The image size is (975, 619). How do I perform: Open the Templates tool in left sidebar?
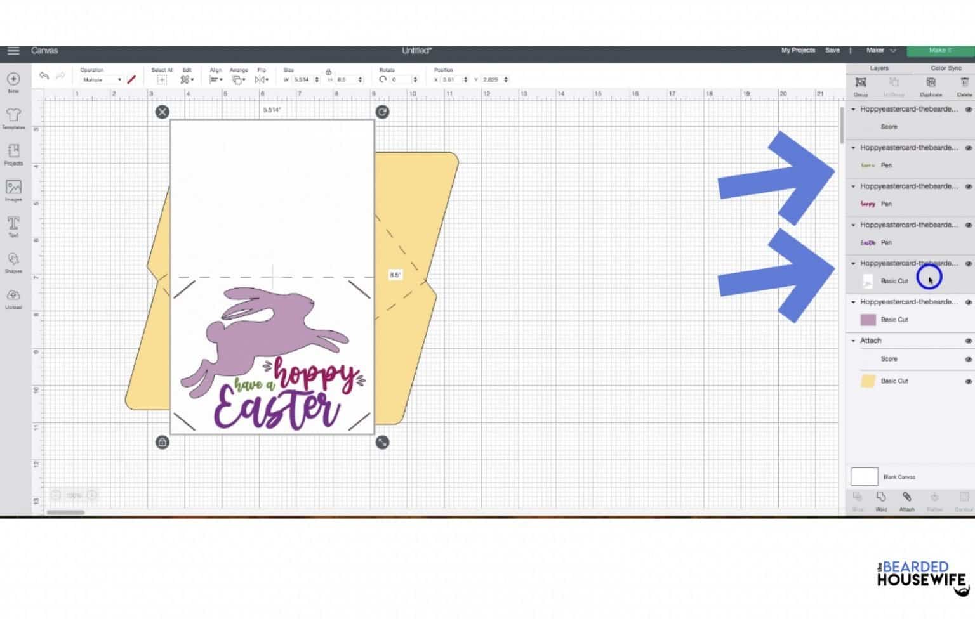[13, 117]
